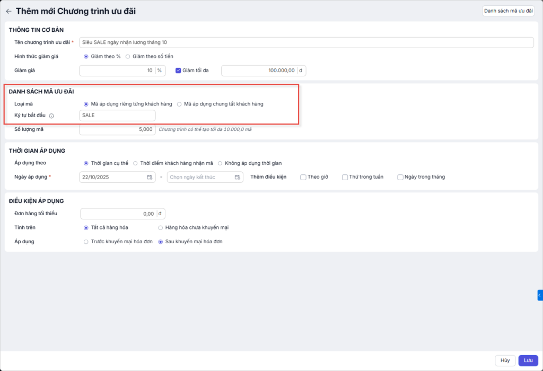This screenshot has height=371, width=543.
Task: Click the Tên chương trình ưu đãi field
Action: tap(306, 42)
